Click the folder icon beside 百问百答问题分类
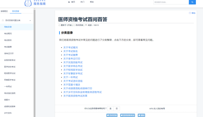The image size is (203, 117). click(x=3, y=20)
